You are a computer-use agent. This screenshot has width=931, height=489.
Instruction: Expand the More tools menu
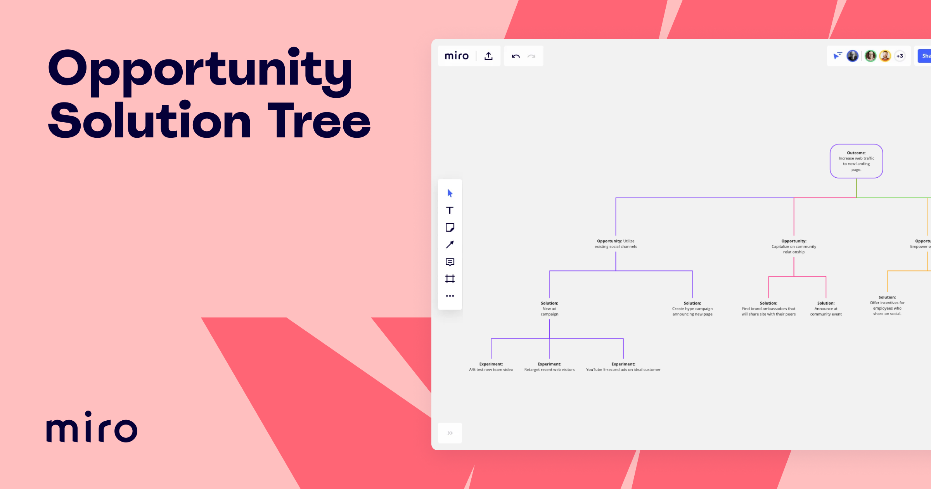(450, 296)
